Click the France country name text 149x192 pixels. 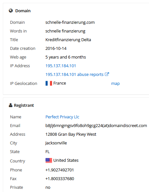[60, 83]
